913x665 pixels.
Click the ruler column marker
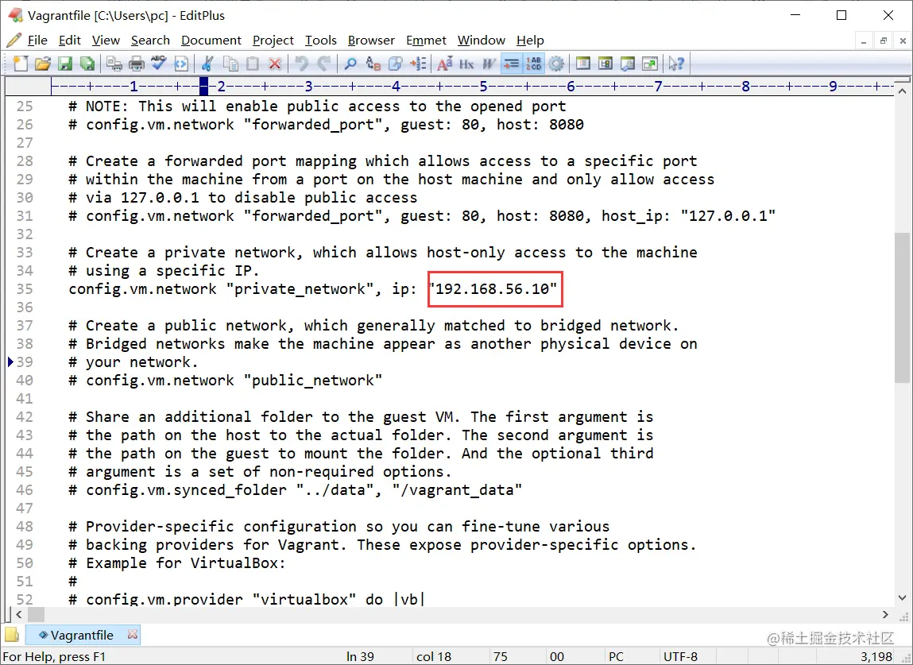pyautogui.click(x=203, y=86)
